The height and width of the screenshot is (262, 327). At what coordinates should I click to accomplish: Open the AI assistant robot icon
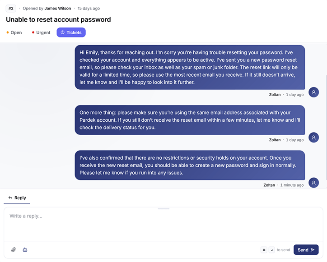[25, 249]
